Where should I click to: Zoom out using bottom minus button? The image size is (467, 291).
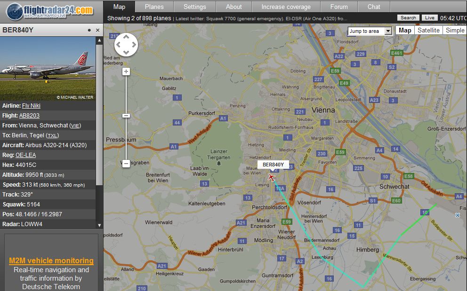click(126, 163)
